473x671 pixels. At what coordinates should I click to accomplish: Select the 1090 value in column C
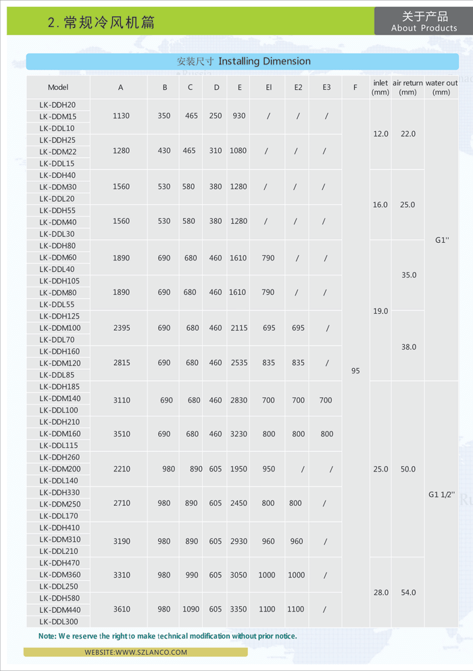click(x=191, y=609)
